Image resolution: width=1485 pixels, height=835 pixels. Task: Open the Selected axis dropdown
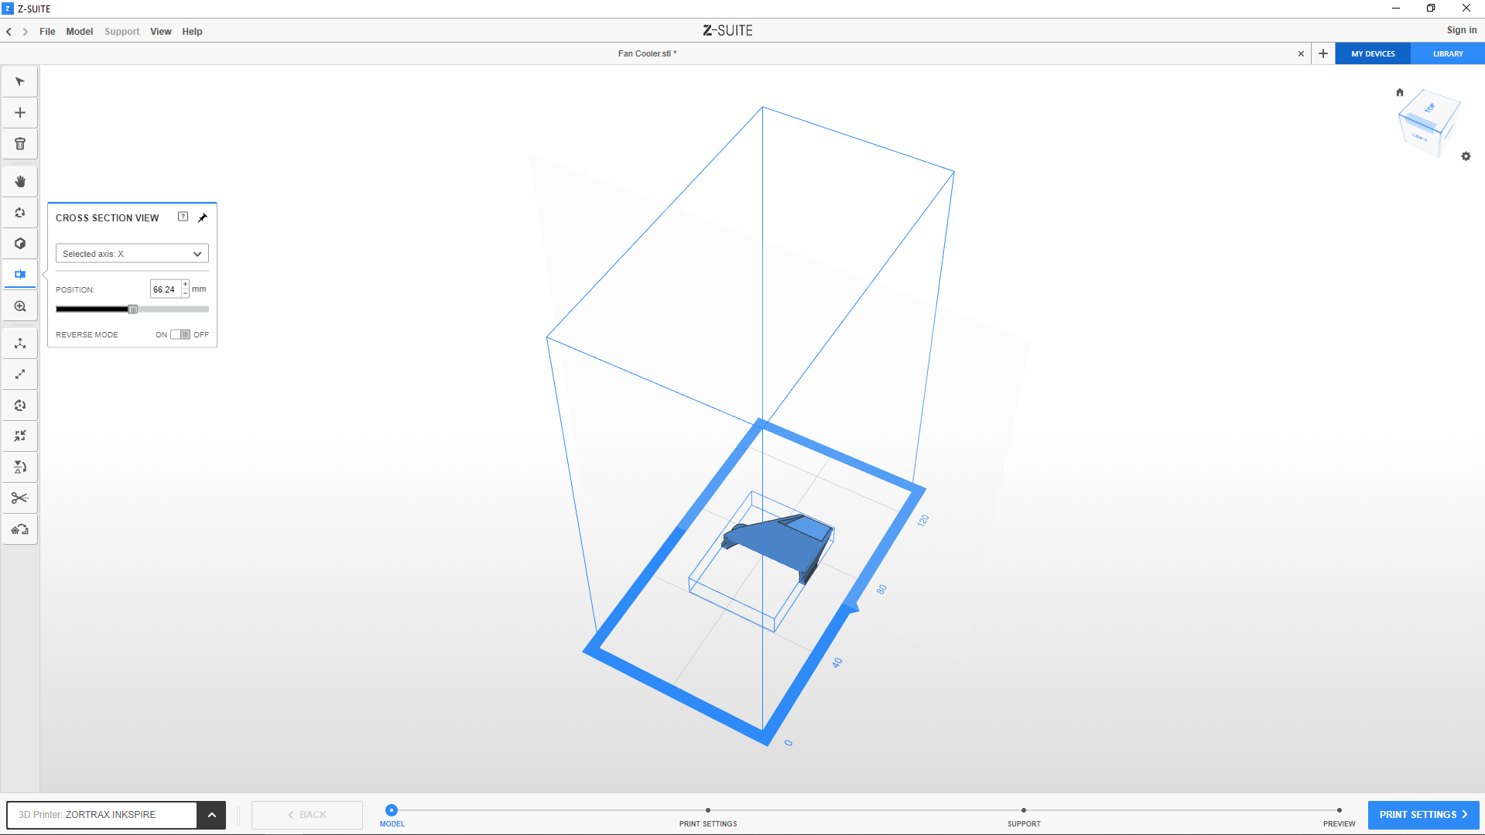click(x=132, y=254)
